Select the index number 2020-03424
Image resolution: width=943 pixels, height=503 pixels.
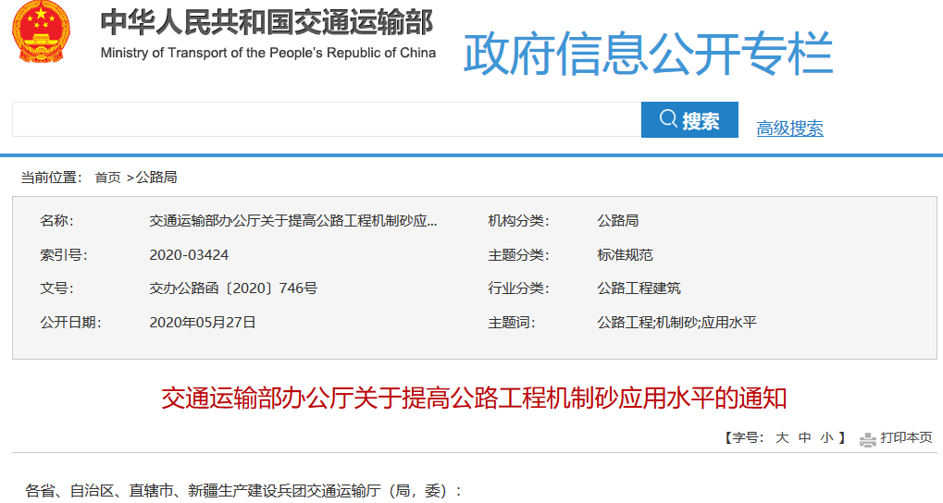tap(189, 255)
